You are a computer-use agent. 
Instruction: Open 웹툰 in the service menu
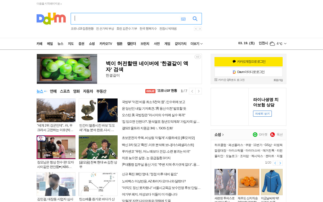coord(120,44)
